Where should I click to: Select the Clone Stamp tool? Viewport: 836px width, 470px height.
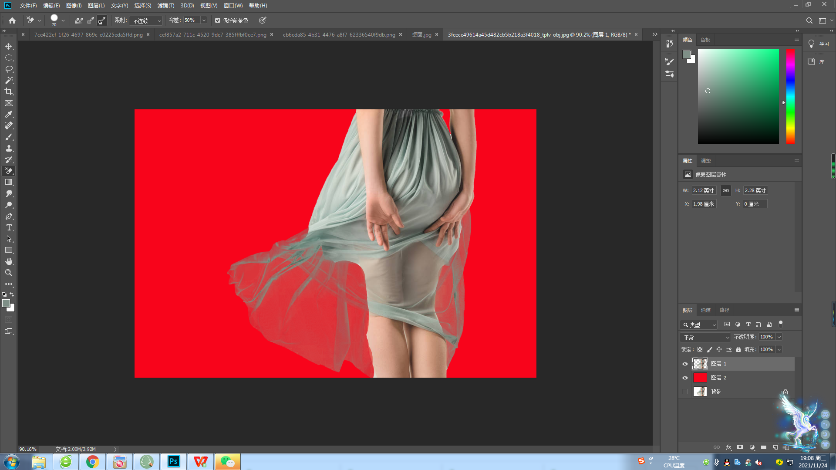9,148
